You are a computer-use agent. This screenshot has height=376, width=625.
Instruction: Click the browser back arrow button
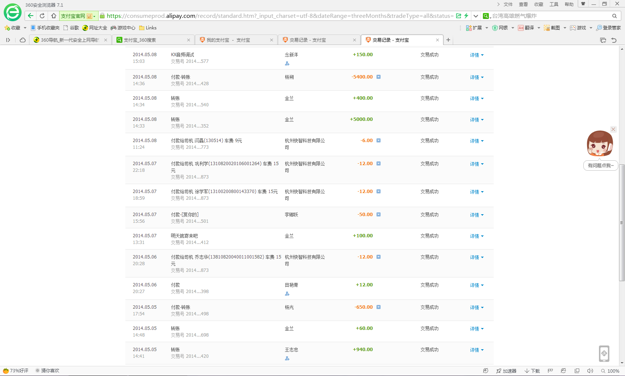[31, 16]
